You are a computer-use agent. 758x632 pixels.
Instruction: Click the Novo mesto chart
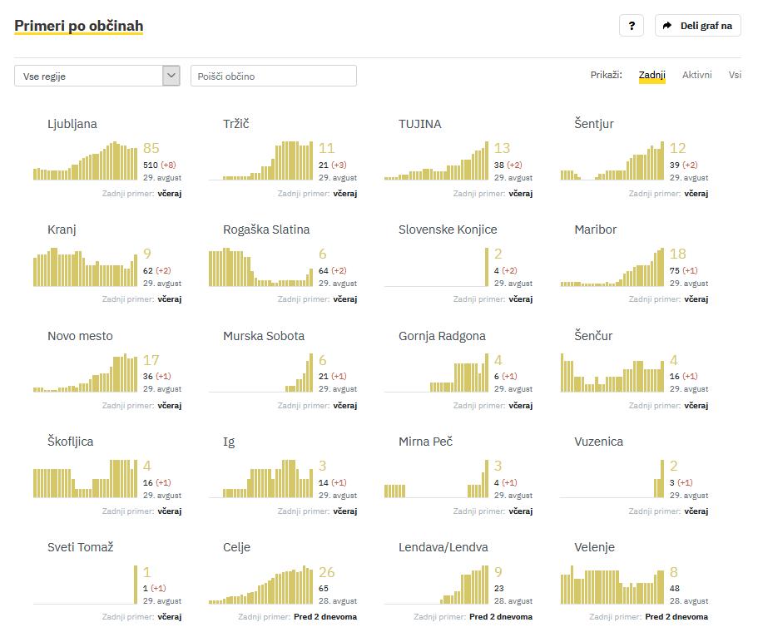pos(86,374)
